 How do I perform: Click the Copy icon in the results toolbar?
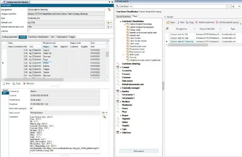(187, 22)
